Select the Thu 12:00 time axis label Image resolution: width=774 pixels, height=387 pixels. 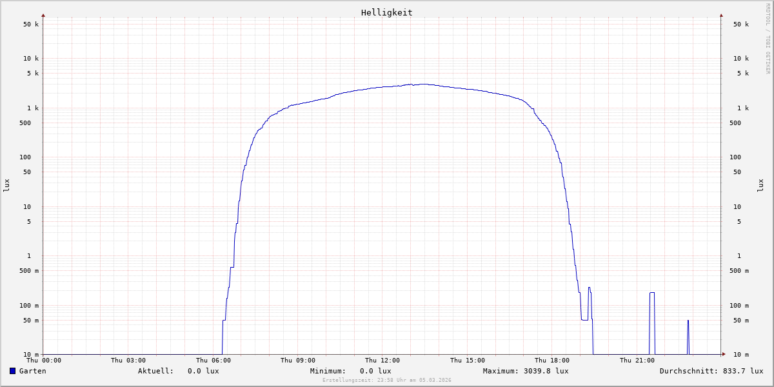coord(382,361)
